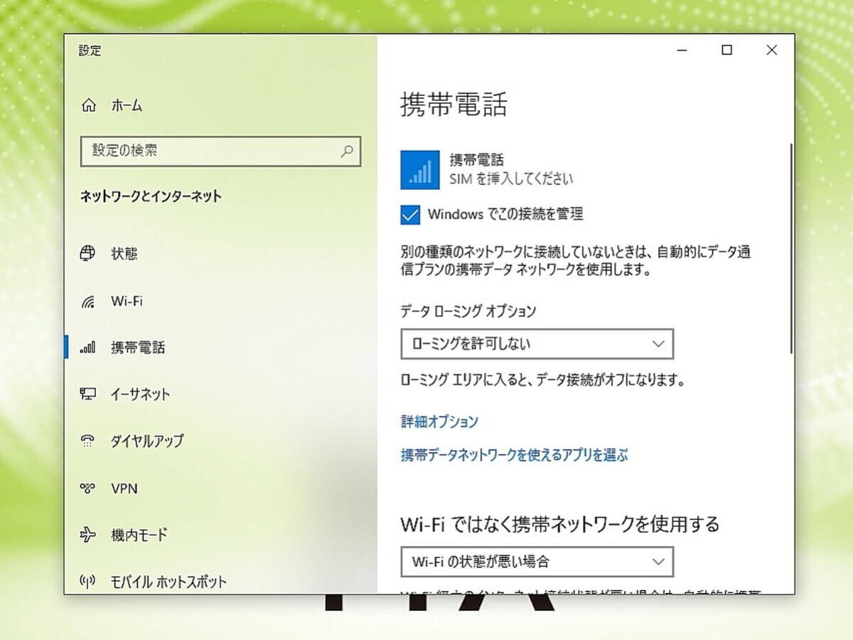Screen dimensions: 853x640
Task: Click ローミング エリアに入ると description text
Action: (542, 380)
